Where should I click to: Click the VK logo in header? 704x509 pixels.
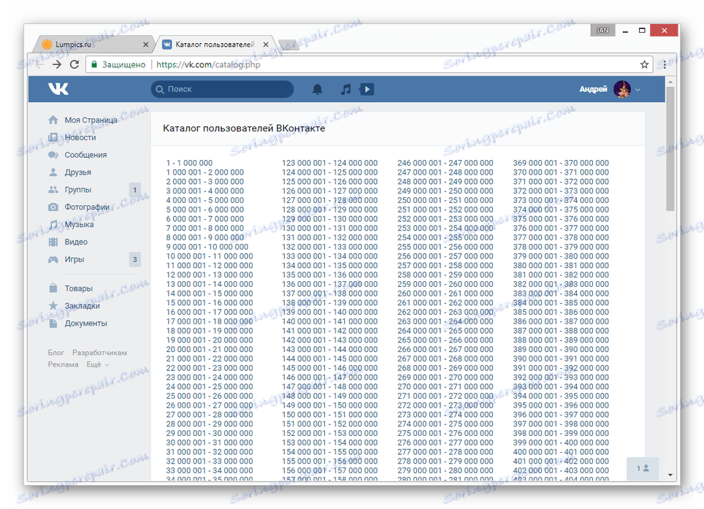[58, 89]
